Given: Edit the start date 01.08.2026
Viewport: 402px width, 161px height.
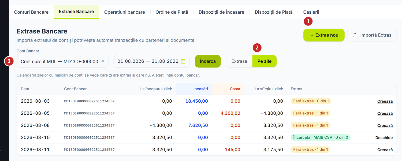Looking at the screenshot, I should (131, 61).
